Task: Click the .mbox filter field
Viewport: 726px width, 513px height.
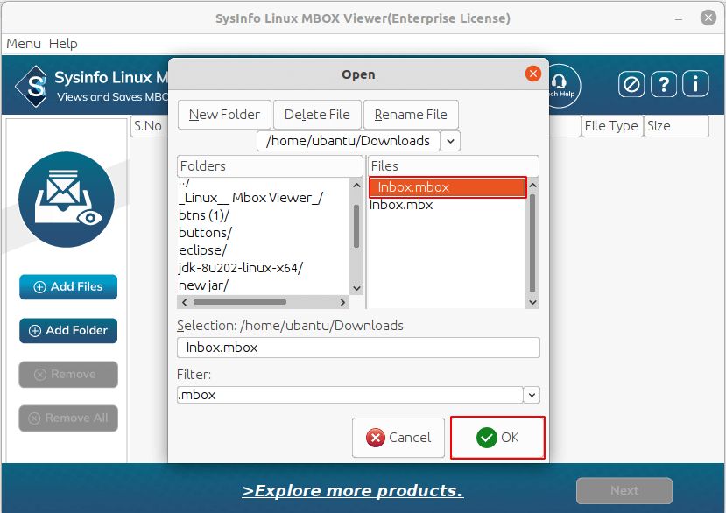Action: click(x=349, y=395)
